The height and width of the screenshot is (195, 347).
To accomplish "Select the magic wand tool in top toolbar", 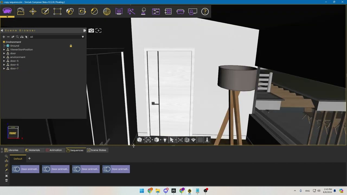I will click(131, 11).
